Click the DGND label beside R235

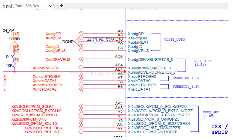click(68, 42)
